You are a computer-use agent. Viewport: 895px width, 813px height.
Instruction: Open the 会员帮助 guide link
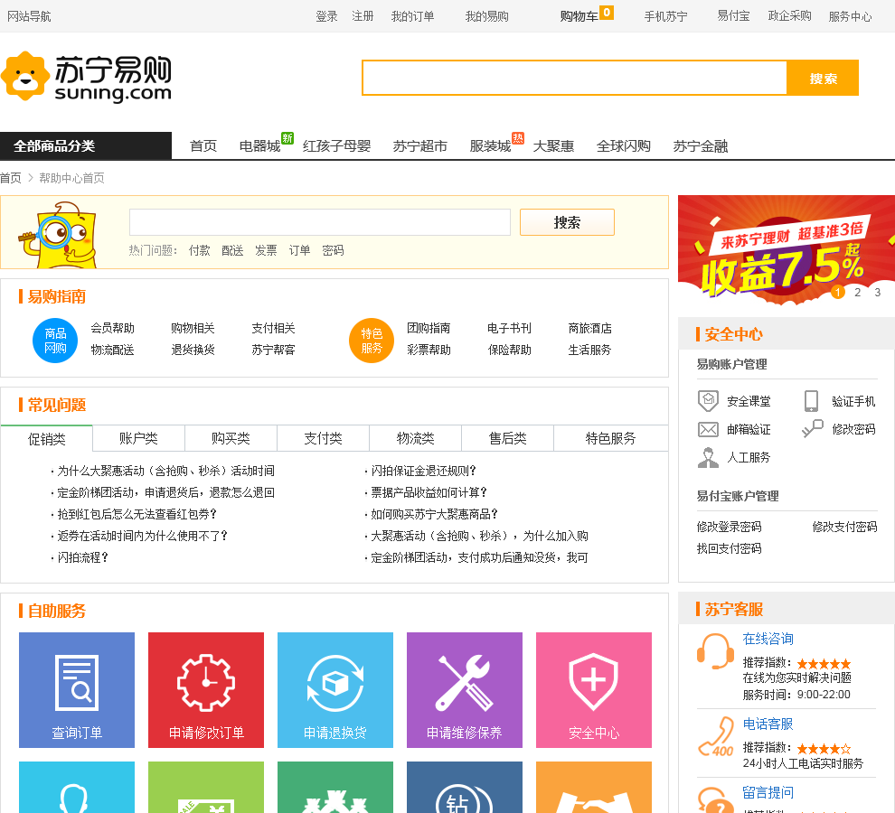click(x=112, y=329)
